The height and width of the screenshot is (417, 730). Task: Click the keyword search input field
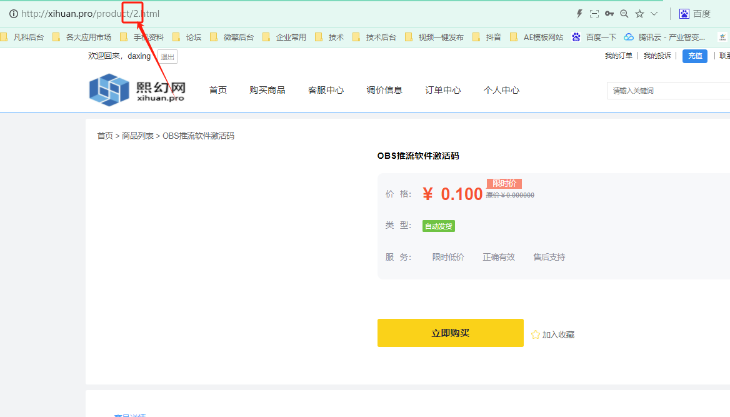coord(669,91)
